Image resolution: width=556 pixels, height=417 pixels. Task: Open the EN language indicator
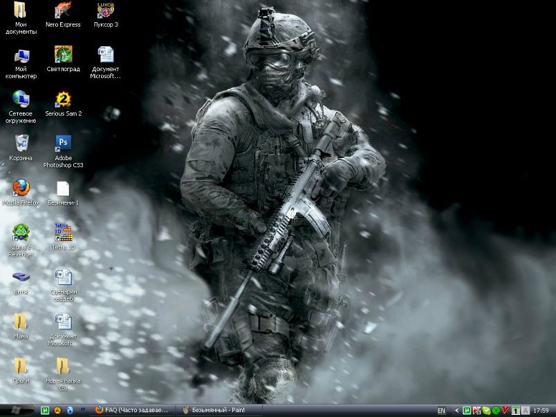click(441, 411)
